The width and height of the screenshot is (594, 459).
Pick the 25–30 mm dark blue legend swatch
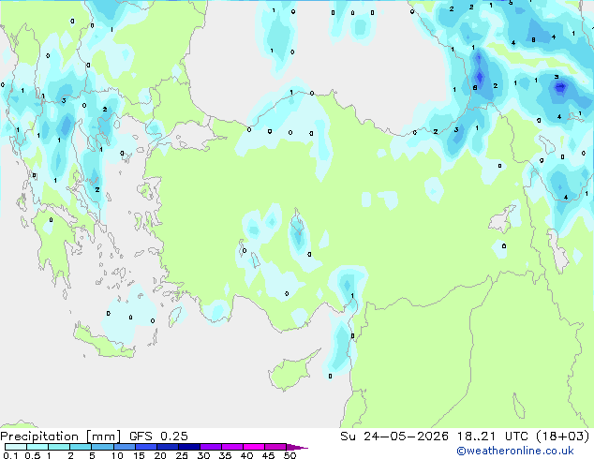189,447
